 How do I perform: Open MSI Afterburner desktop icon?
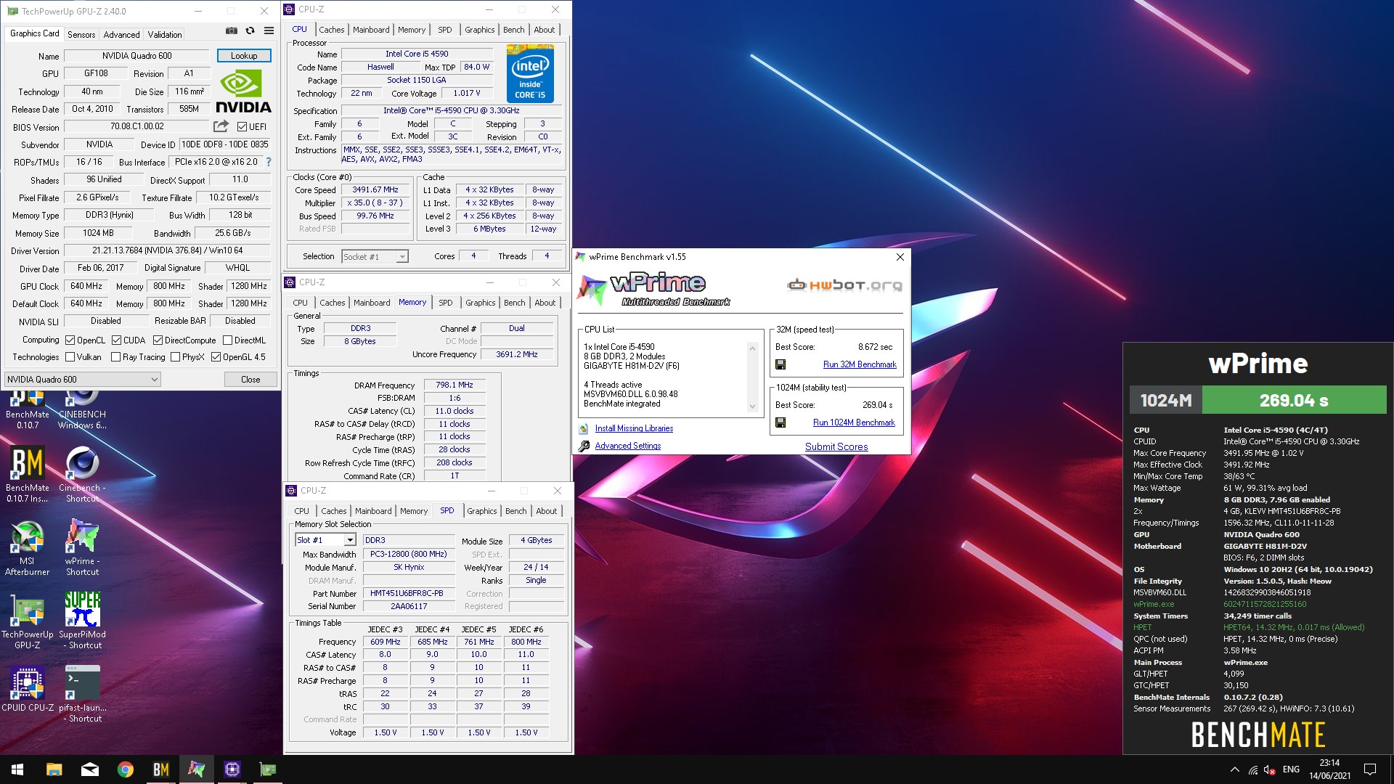coord(28,547)
